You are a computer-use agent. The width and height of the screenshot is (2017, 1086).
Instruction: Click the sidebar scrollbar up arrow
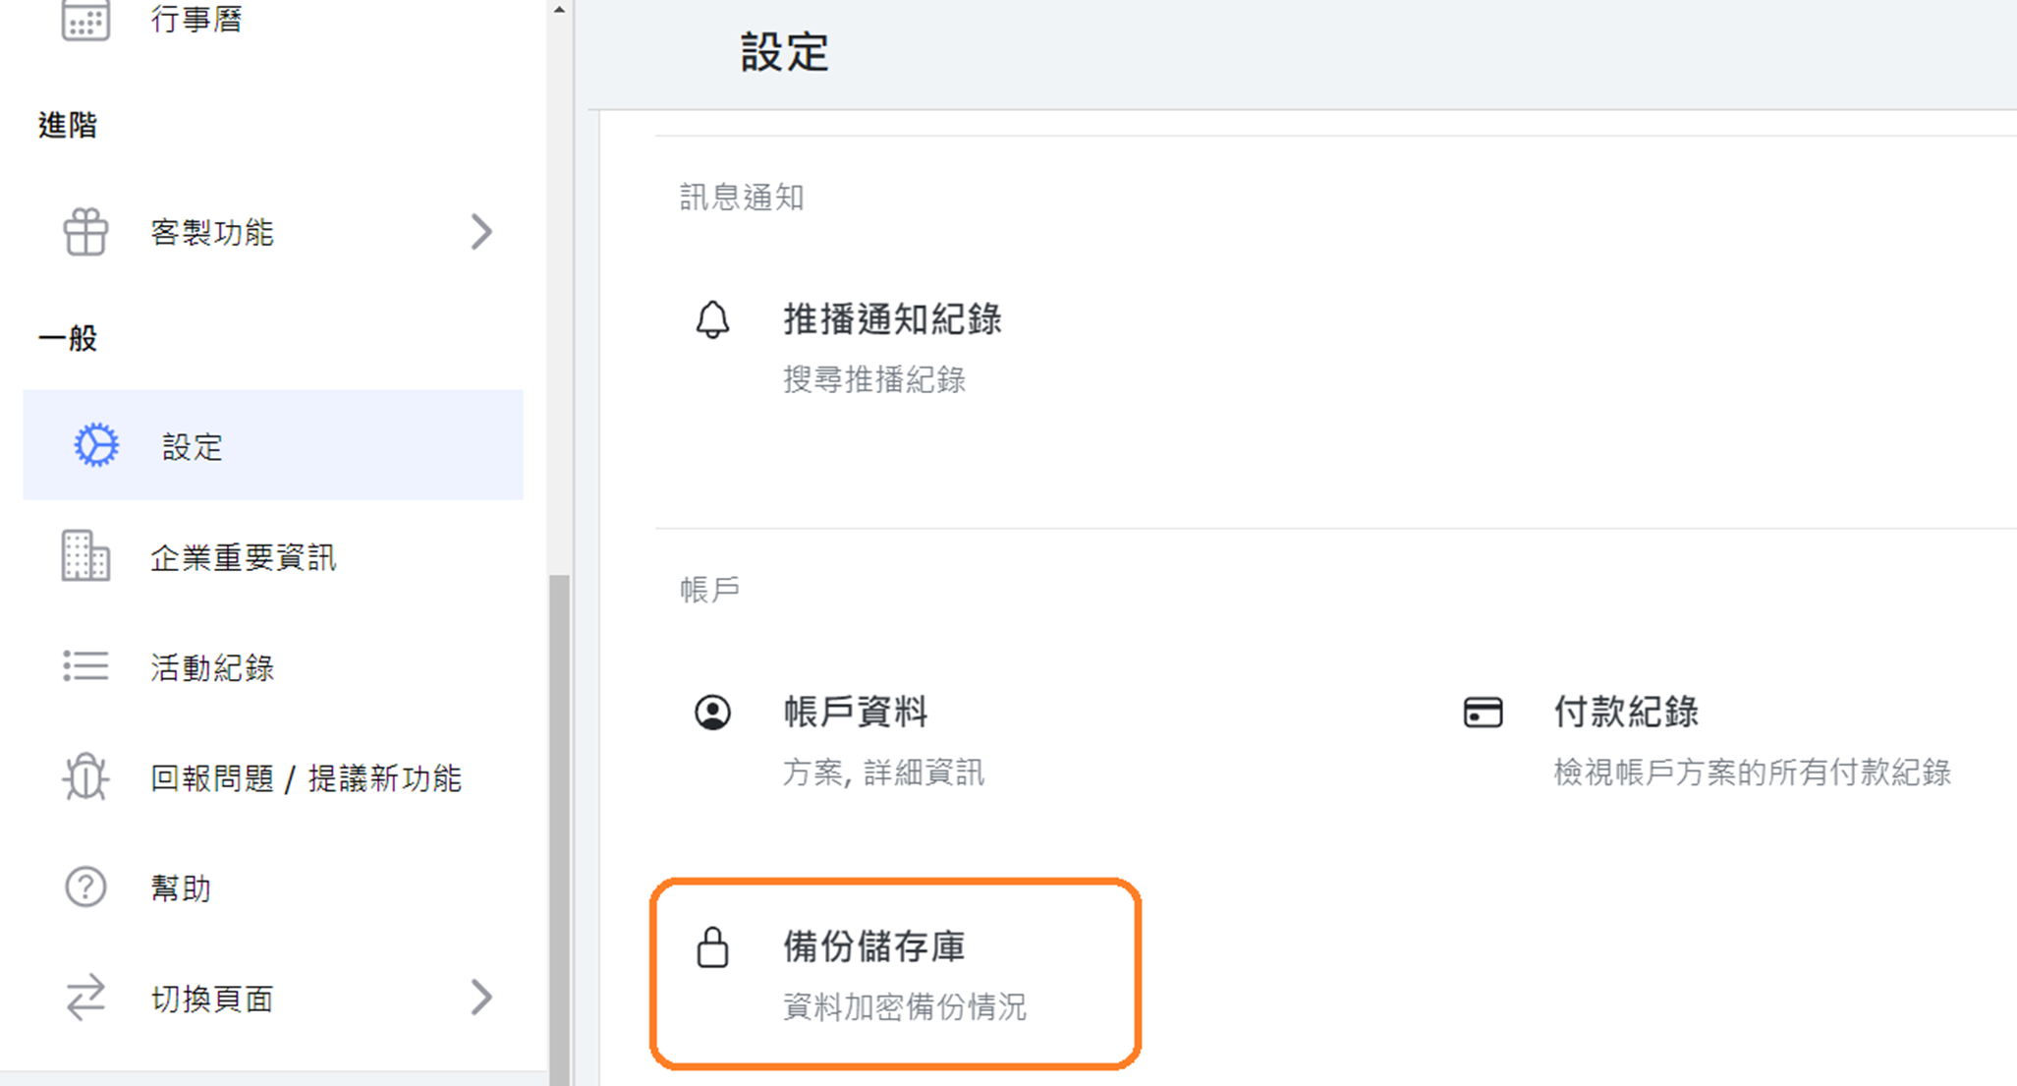pos(559,10)
